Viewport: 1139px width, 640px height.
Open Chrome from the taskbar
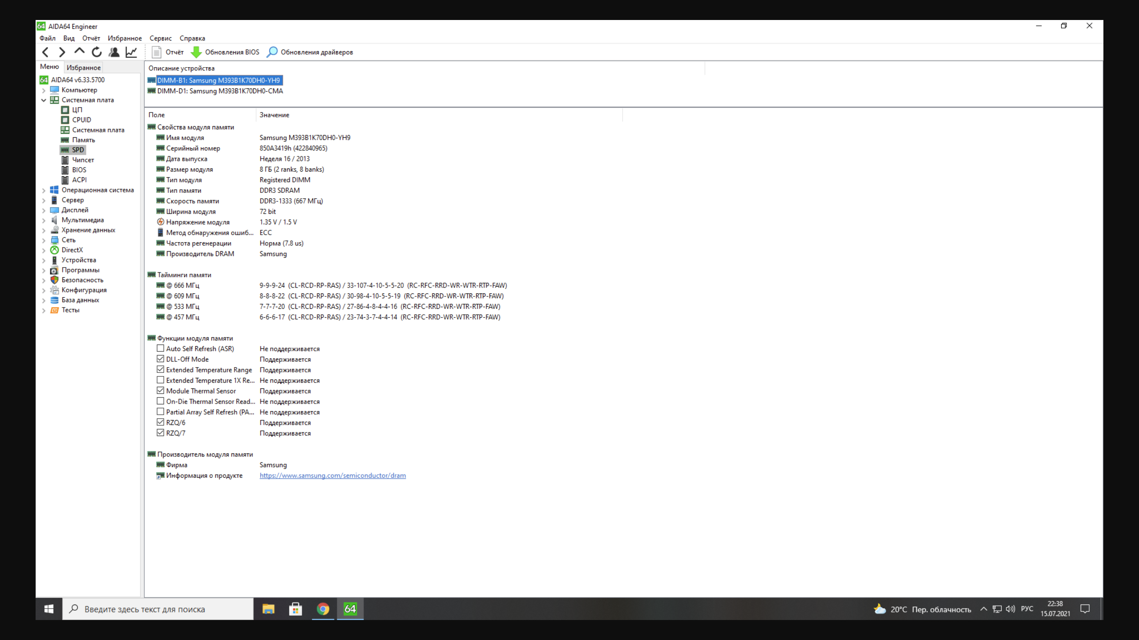[323, 609]
